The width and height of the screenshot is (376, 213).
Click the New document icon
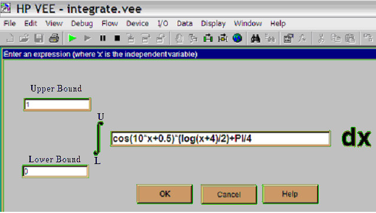(x=10, y=38)
